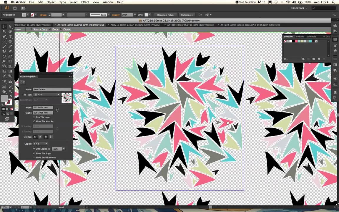Enable Size Tile to Art checkbox
The image size is (339, 212).
click(x=34, y=117)
